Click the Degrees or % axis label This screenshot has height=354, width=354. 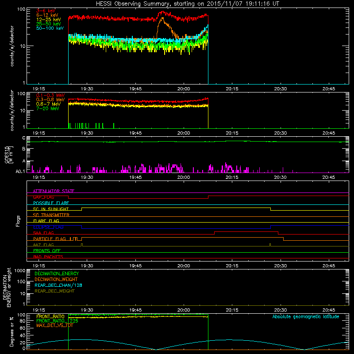tap(12, 331)
